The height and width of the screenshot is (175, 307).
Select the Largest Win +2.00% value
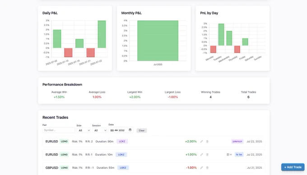pos(135,97)
